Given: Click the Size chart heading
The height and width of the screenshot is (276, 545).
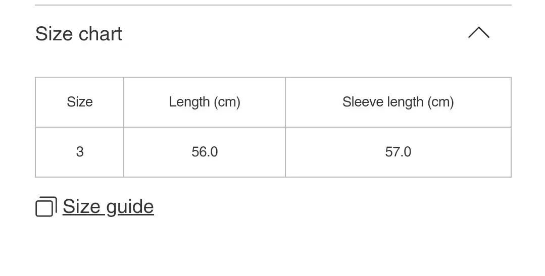Looking at the screenshot, I should click(79, 34).
